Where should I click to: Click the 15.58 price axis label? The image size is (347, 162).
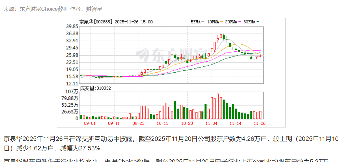pyautogui.click(x=72, y=76)
